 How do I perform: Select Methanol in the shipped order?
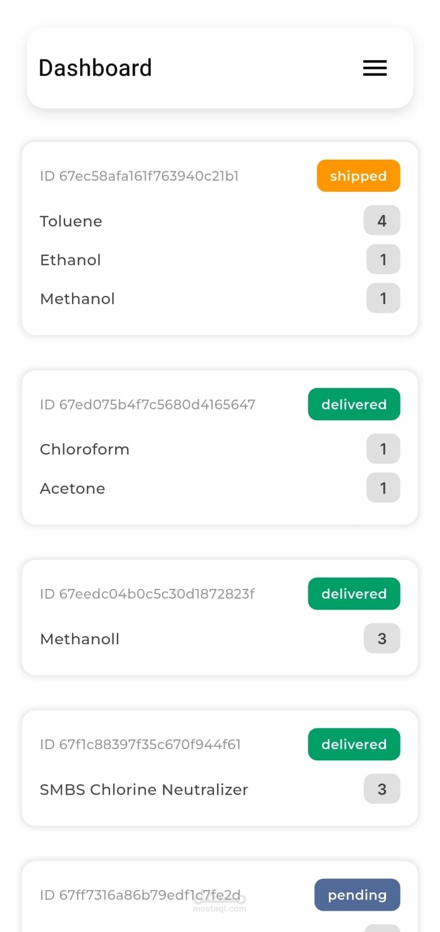pyautogui.click(x=77, y=299)
